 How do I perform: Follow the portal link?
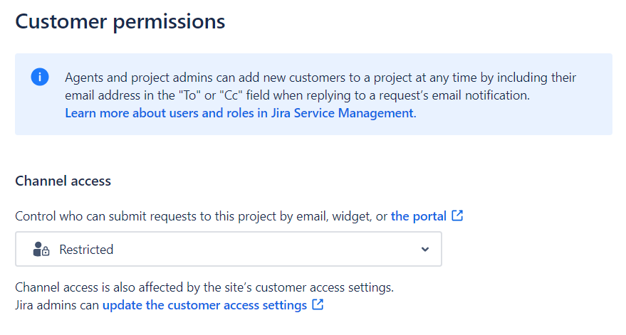coord(418,216)
